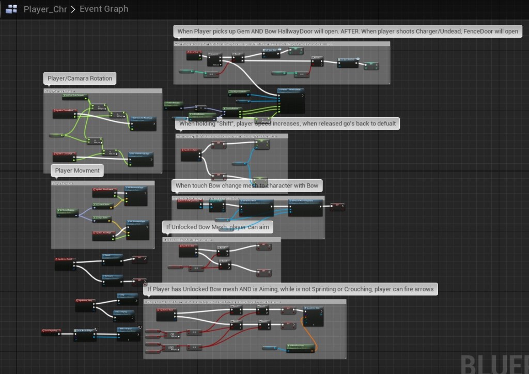Click the 'Player Movment' comment bubble

tap(77, 170)
